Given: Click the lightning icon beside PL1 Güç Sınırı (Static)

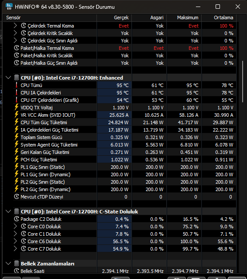Looking at the screenshot, I should [17, 167].
